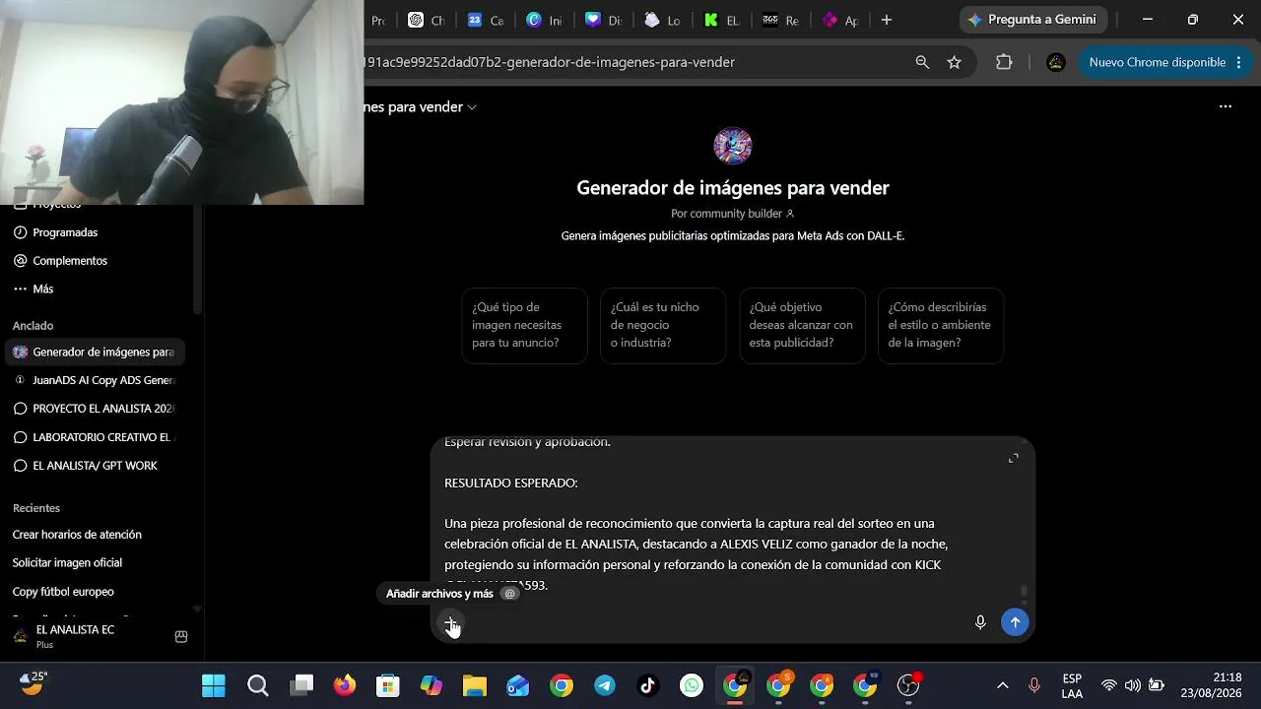This screenshot has height=709, width=1261.
Task: Switch to the tab labeled Lo
Action: point(663,20)
